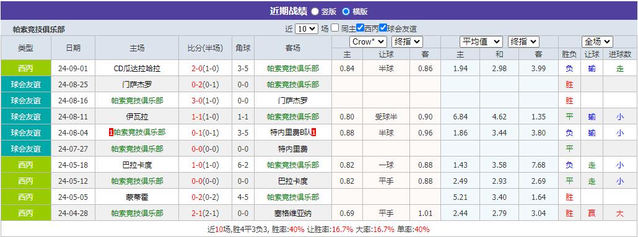638x237 pixels.
Task: Select the 竖版 radio button
Action: click(x=315, y=11)
